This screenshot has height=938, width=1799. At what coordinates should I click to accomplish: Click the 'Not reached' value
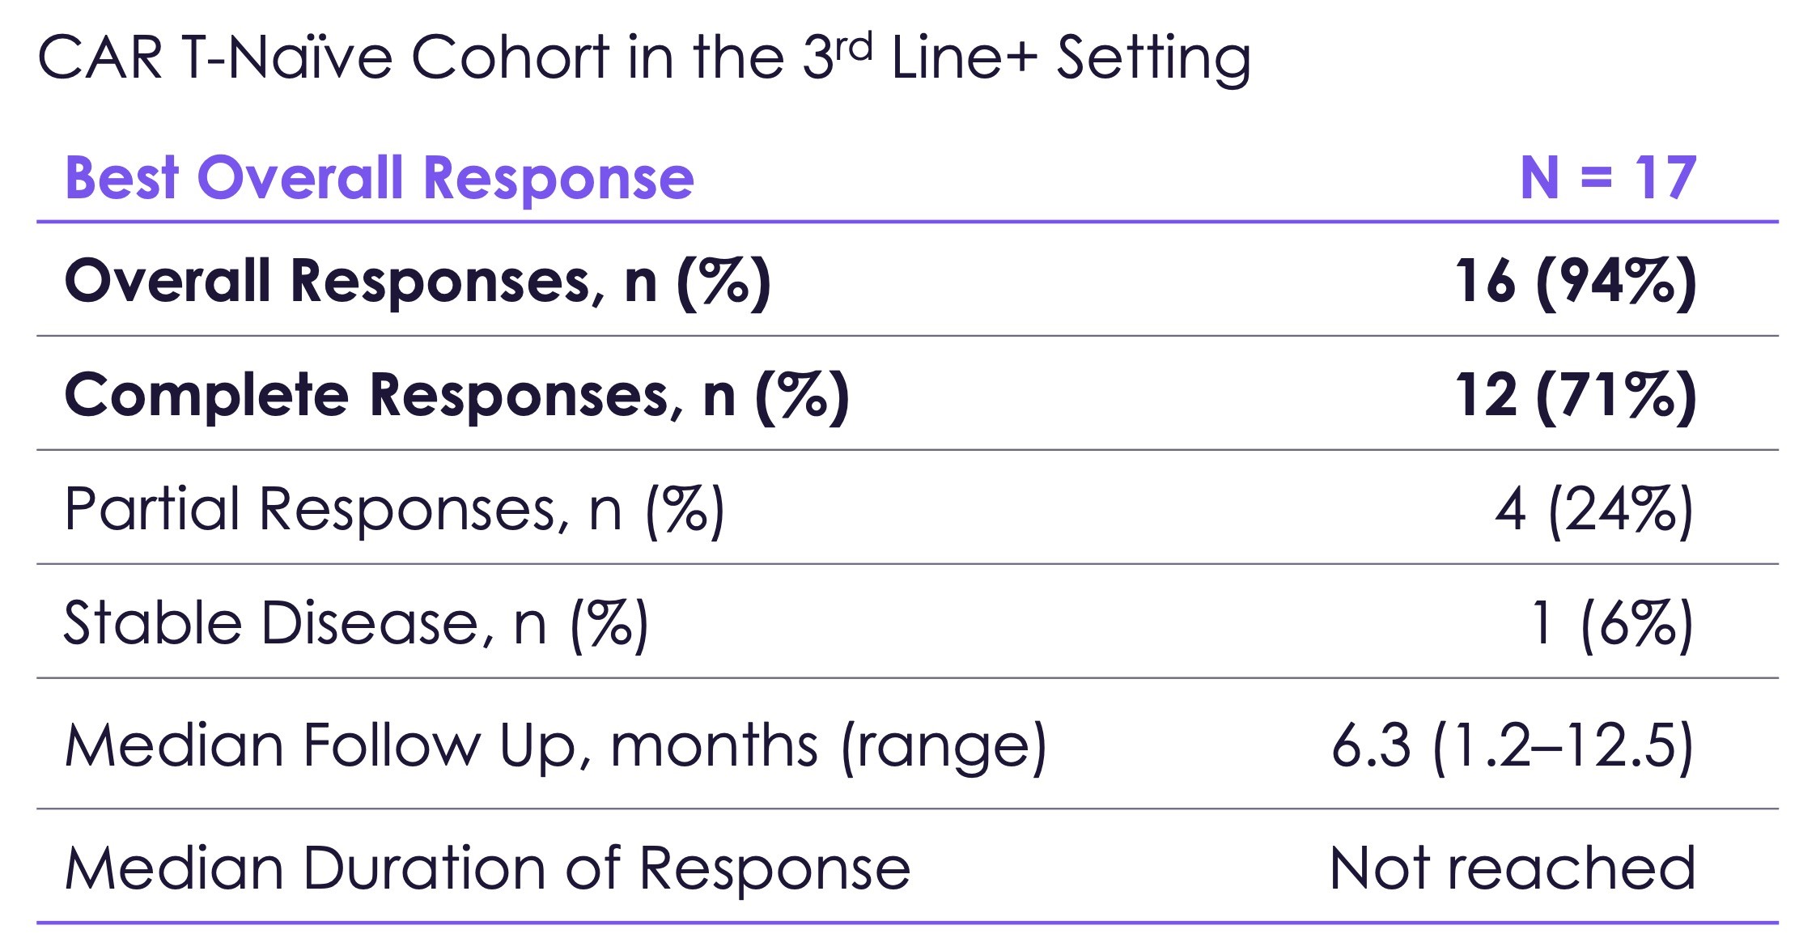(x=1512, y=868)
